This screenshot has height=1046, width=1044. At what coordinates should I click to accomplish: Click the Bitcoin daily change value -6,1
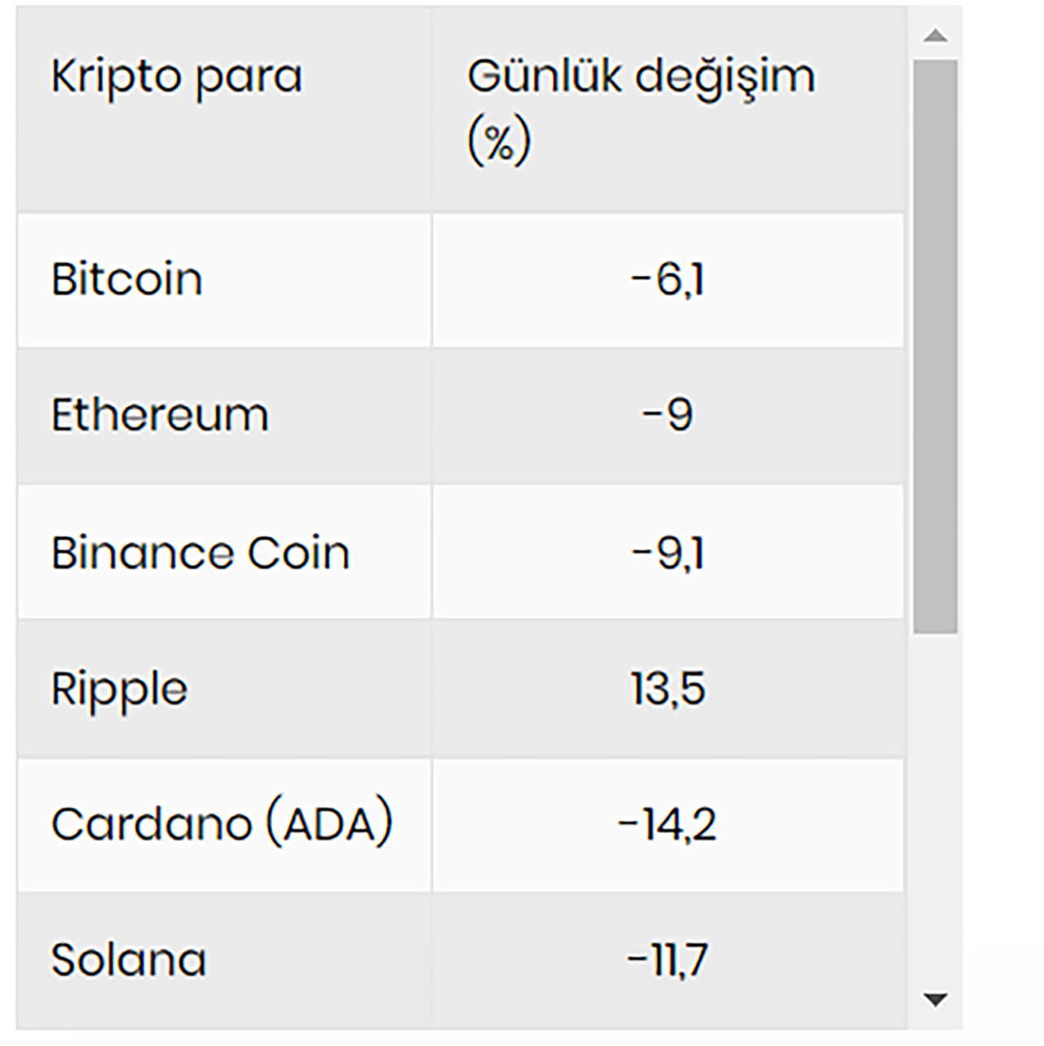point(667,280)
